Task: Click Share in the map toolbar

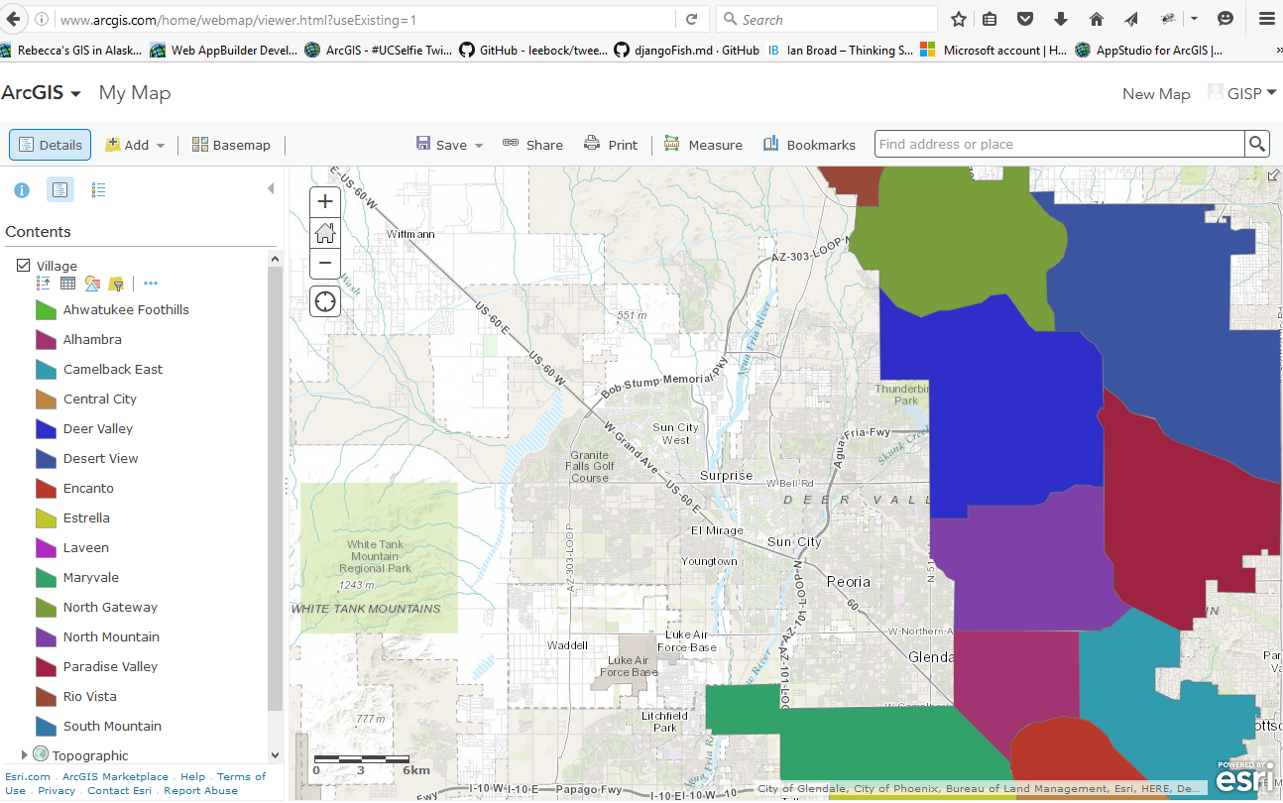Action: pos(532,145)
